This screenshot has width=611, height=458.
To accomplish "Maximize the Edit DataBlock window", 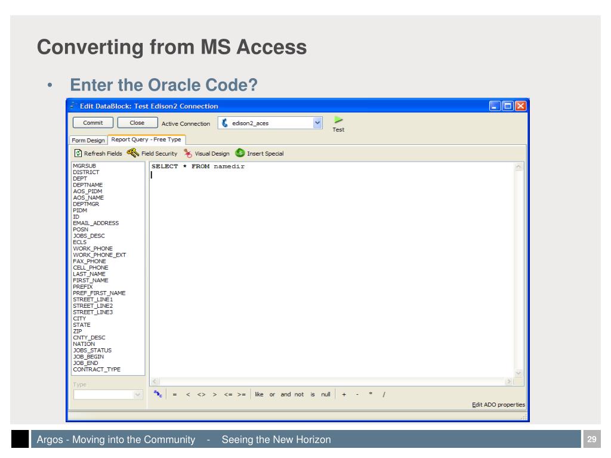I will click(507, 106).
